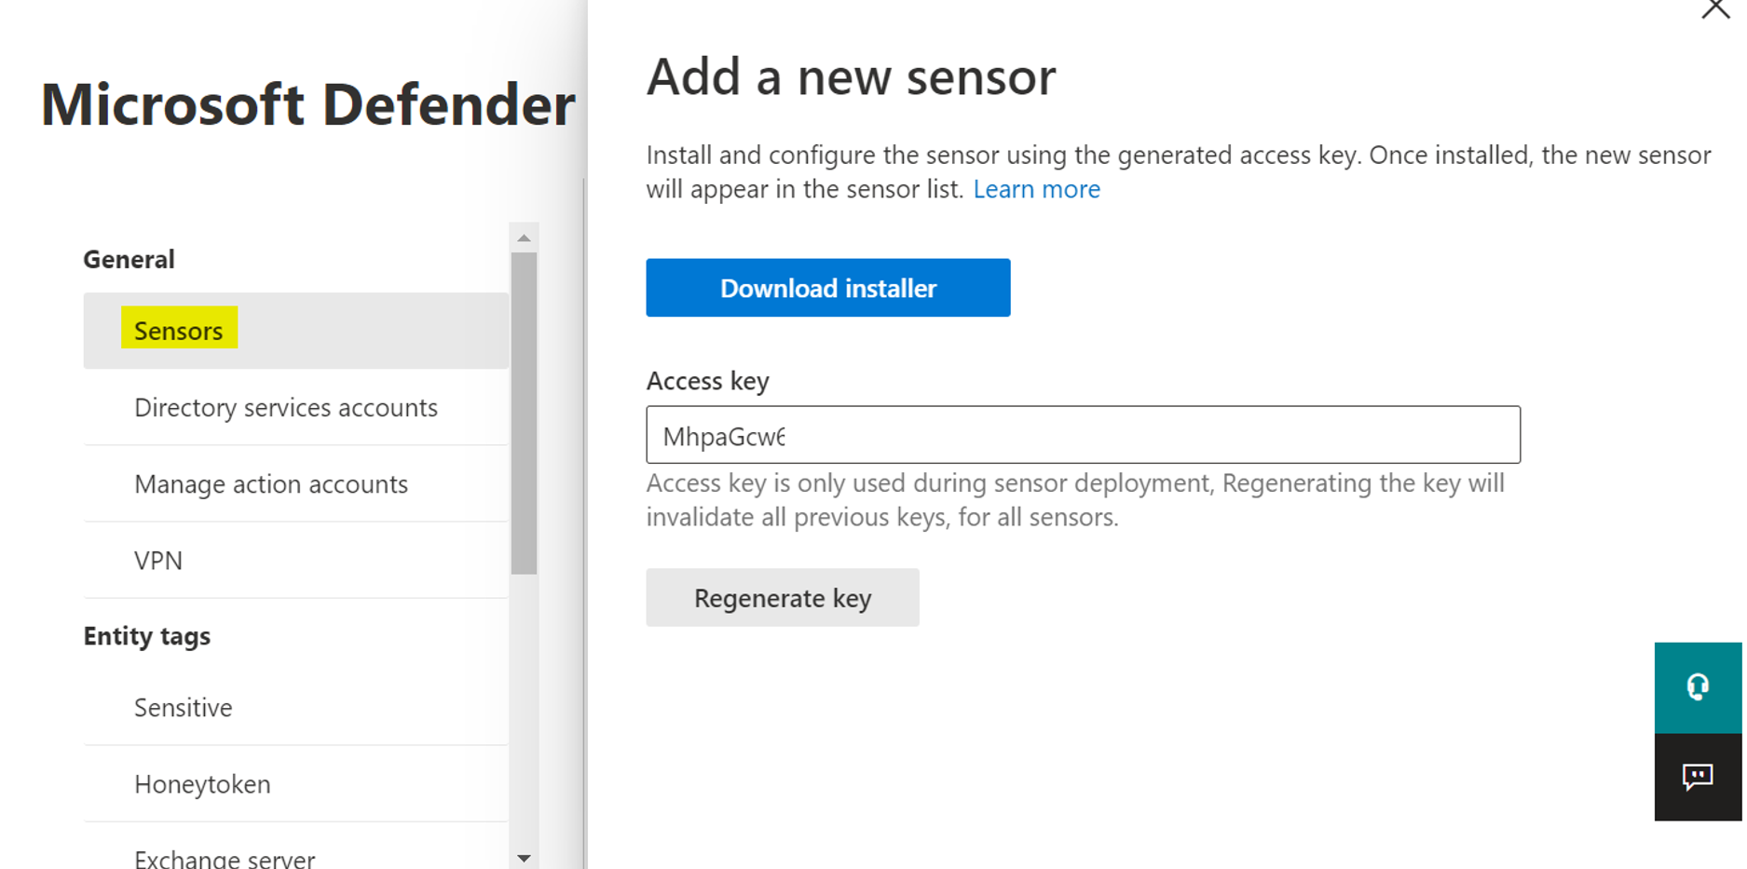This screenshot has width=1747, height=869.
Task: Click the General section header
Action: point(129,258)
